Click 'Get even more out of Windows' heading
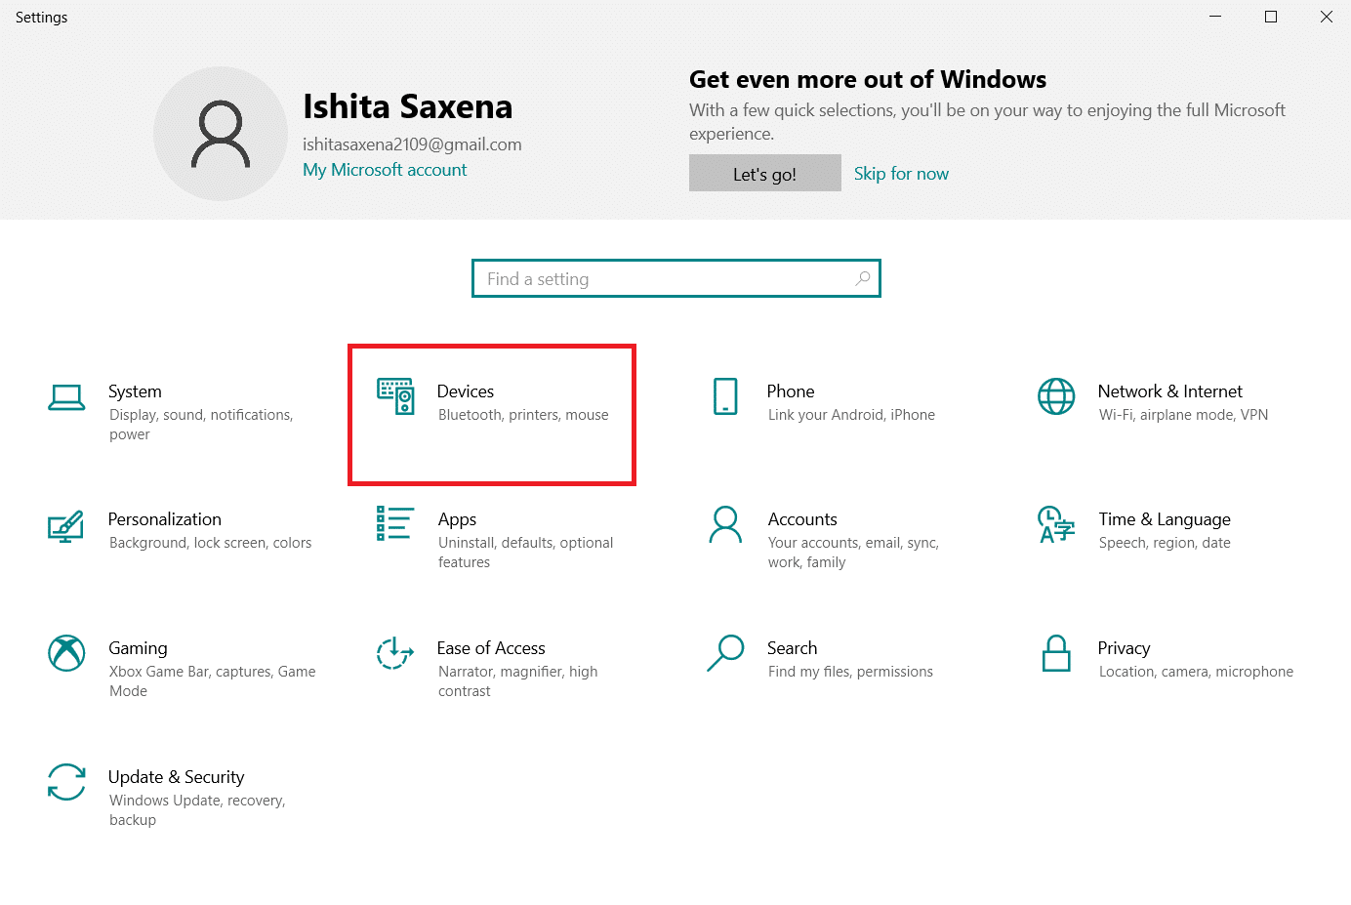Viewport: 1351px width, 905px height. click(868, 79)
